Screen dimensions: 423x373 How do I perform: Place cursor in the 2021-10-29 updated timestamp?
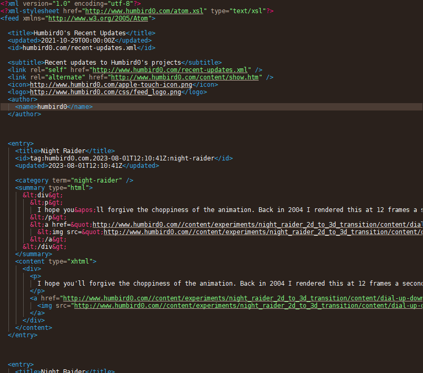coord(77,41)
